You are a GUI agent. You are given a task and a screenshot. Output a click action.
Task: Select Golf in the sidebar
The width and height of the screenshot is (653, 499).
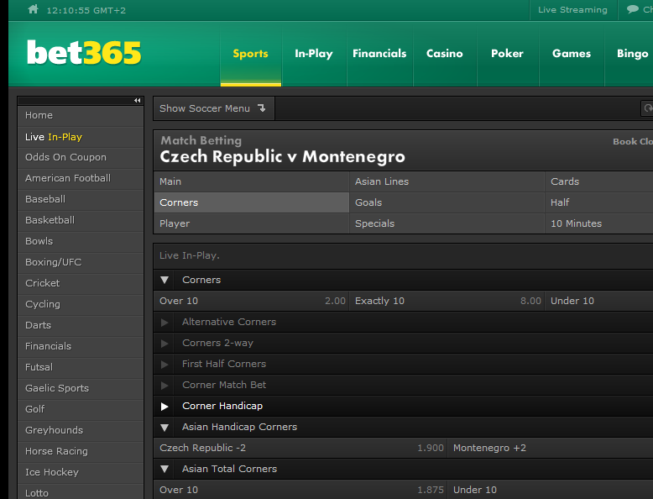click(x=81, y=409)
